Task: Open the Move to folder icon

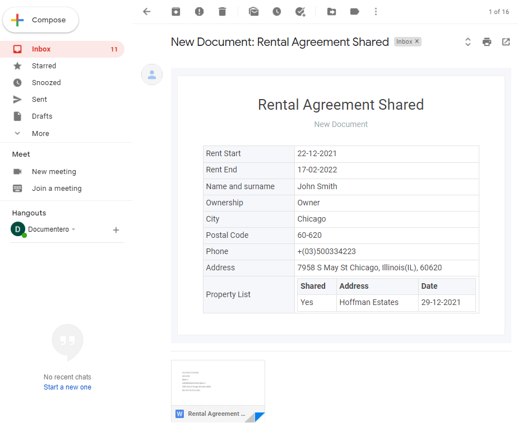Action: pos(331,12)
